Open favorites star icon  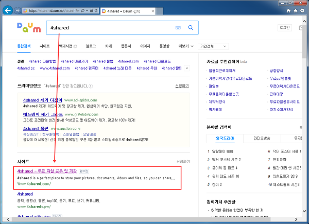[296, 11]
